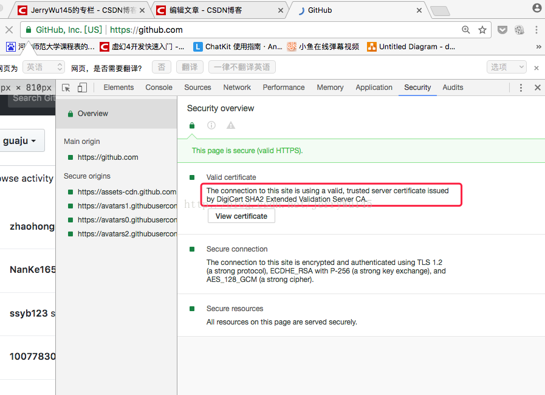
Task: Click the green lock site info icon
Action: coord(29,30)
